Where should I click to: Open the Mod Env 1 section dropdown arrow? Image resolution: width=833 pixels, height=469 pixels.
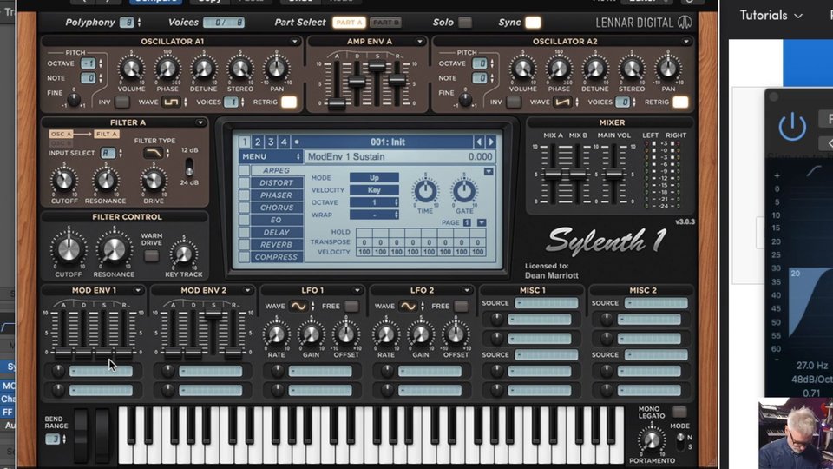pyautogui.click(x=138, y=290)
